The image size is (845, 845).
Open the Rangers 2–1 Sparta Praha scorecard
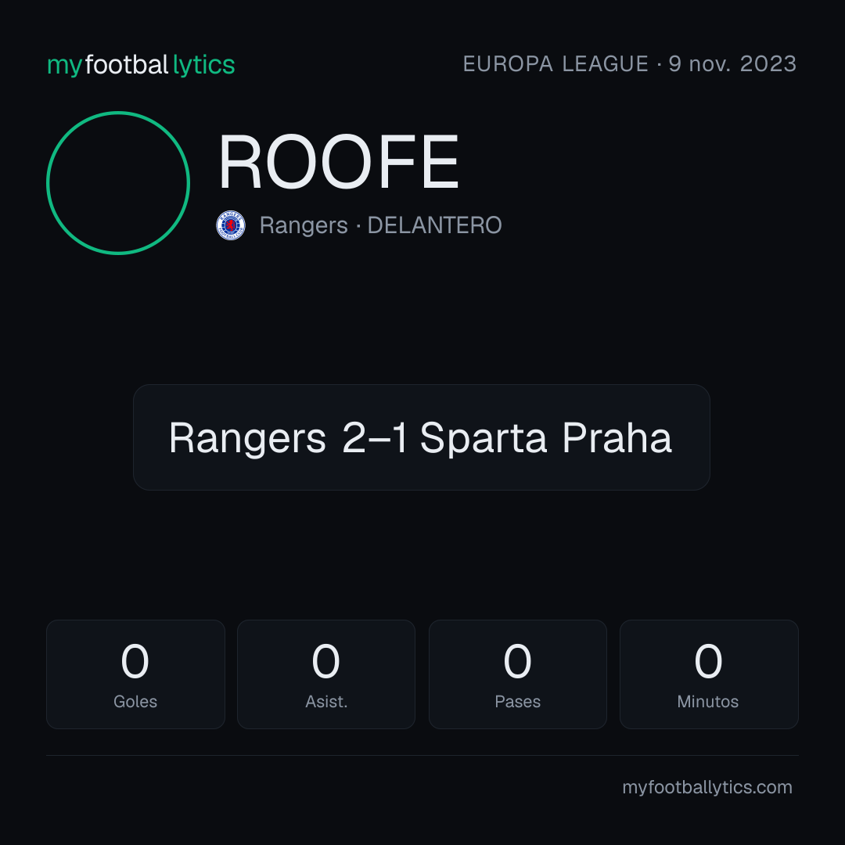click(x=422, y=437)
